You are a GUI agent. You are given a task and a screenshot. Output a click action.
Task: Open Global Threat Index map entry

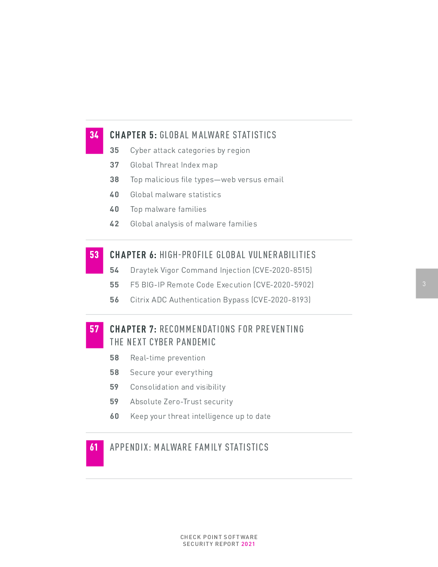tap(174, 165)
